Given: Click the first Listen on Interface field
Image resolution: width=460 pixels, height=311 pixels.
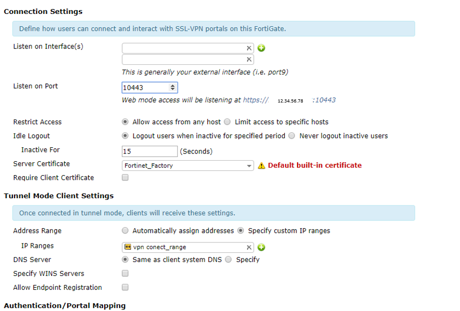Looking at the screenshot, I should click(183, 48).
